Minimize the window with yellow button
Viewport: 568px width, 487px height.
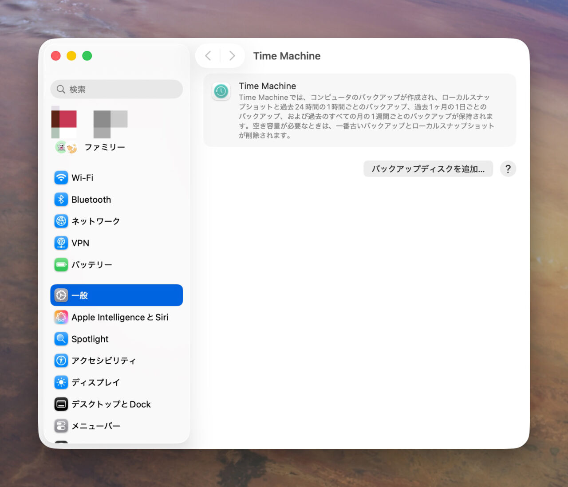pos(71,56)
